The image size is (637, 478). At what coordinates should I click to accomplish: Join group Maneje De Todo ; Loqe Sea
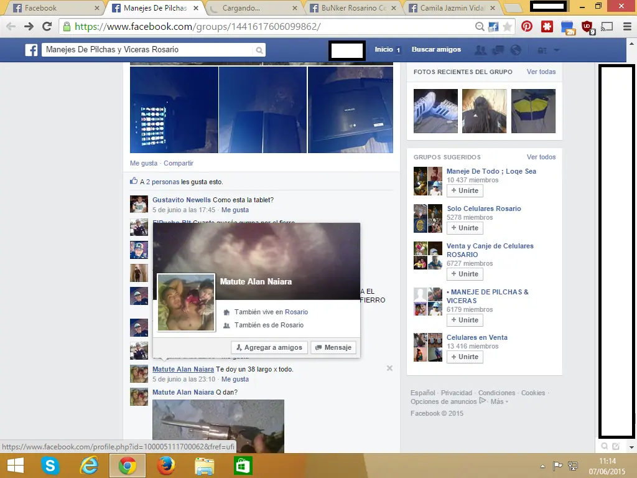click(x=465, y=190)
